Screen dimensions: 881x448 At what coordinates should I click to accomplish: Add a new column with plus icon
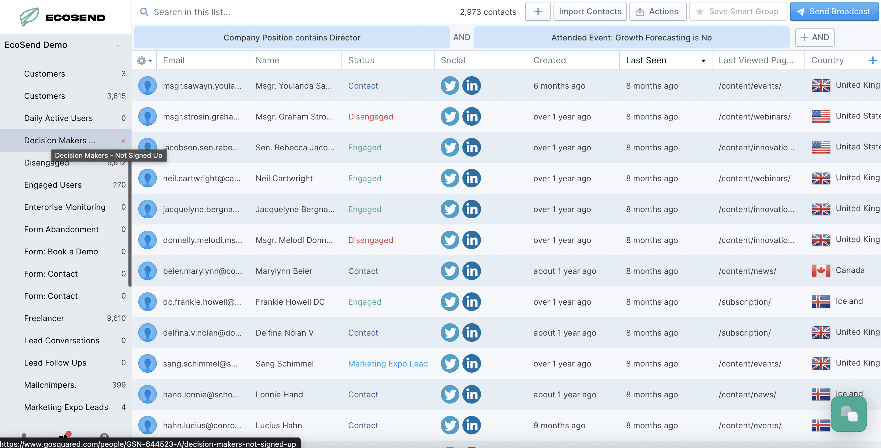872,61
